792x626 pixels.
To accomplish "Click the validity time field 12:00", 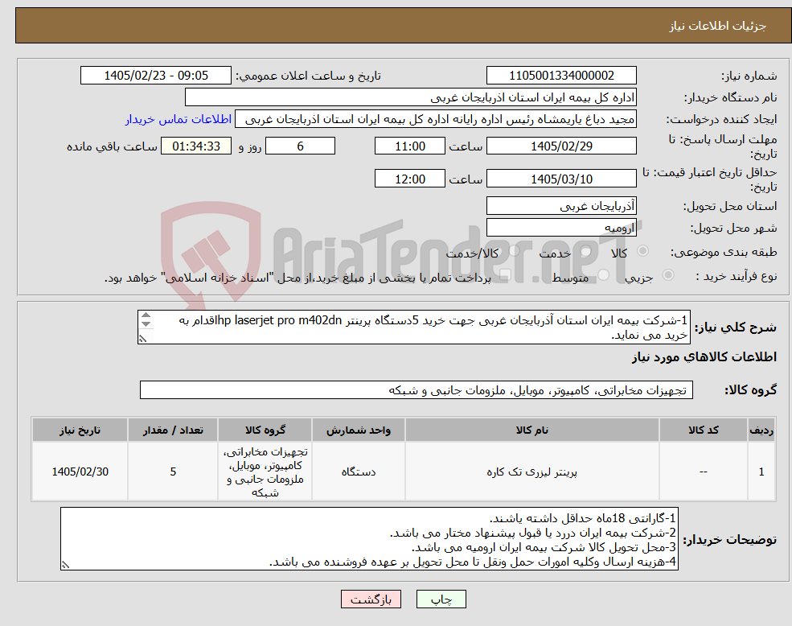I will (409, 179).
